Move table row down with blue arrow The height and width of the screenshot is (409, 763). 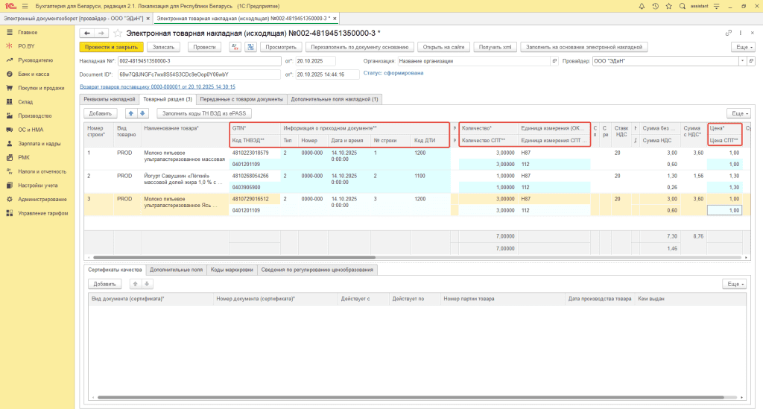[x=143, y=113]
